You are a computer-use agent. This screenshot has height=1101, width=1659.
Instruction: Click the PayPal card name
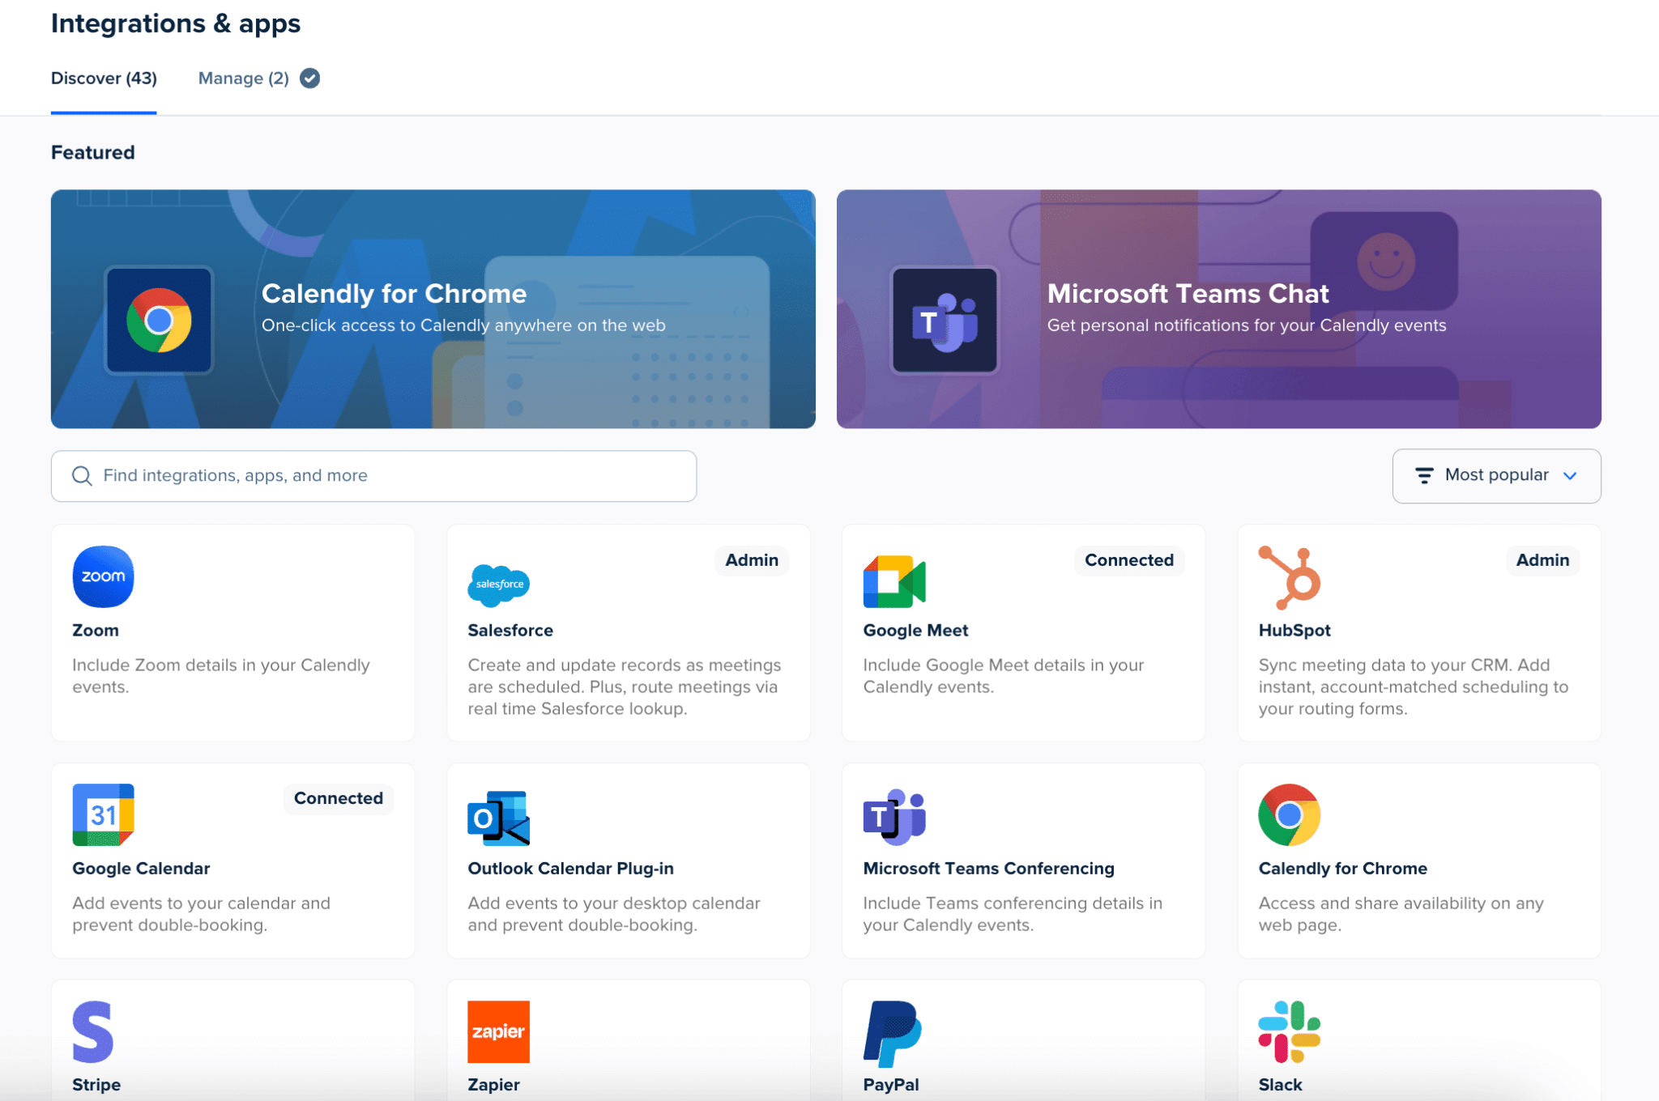[x=890, y=1085]
